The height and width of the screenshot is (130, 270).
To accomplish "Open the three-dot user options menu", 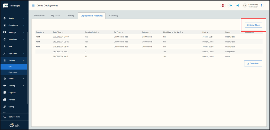I will click(x=262, y=5).
